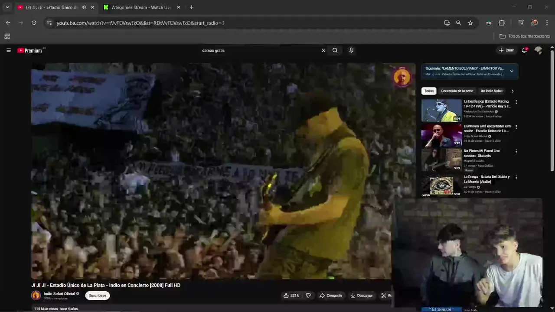Share the video via Compartir
555x312 pixels.
pyautogui.click(x=330, y=296)
